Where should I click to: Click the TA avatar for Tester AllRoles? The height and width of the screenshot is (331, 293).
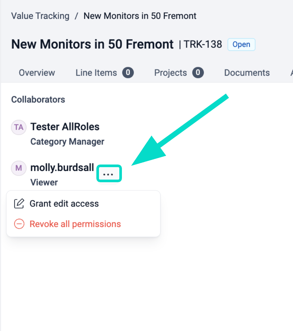19,127
